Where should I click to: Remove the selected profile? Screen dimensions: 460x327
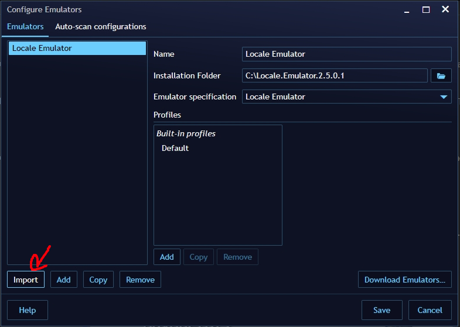pos(237,257)
